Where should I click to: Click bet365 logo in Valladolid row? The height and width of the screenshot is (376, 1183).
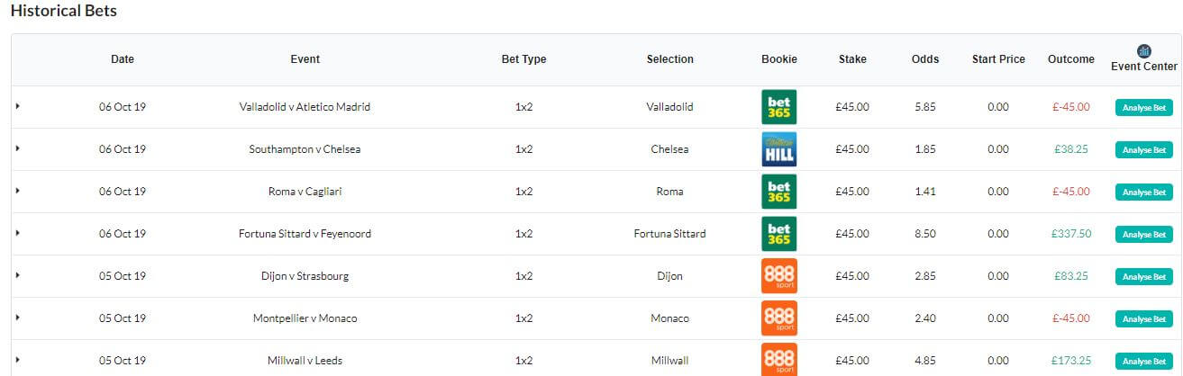(x=778, y=107)
